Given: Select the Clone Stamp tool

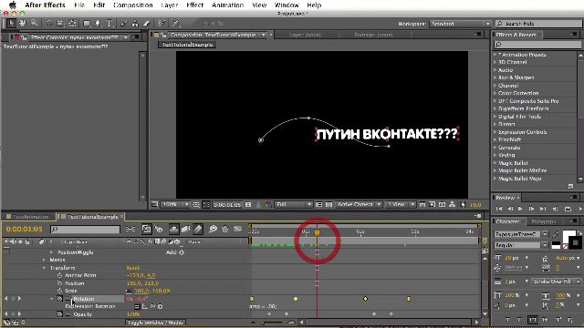Looking at the screenshot, I should (x=135, y=24).
